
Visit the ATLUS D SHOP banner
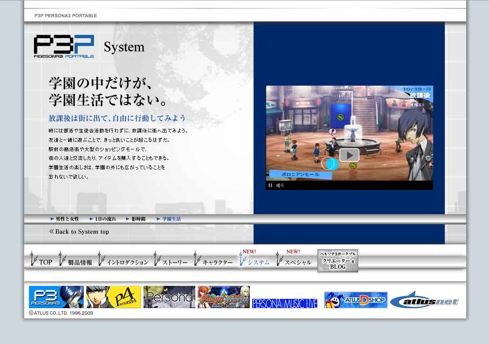coord(356,300)
